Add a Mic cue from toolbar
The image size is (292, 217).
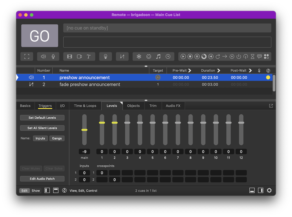tap(53, 56)
